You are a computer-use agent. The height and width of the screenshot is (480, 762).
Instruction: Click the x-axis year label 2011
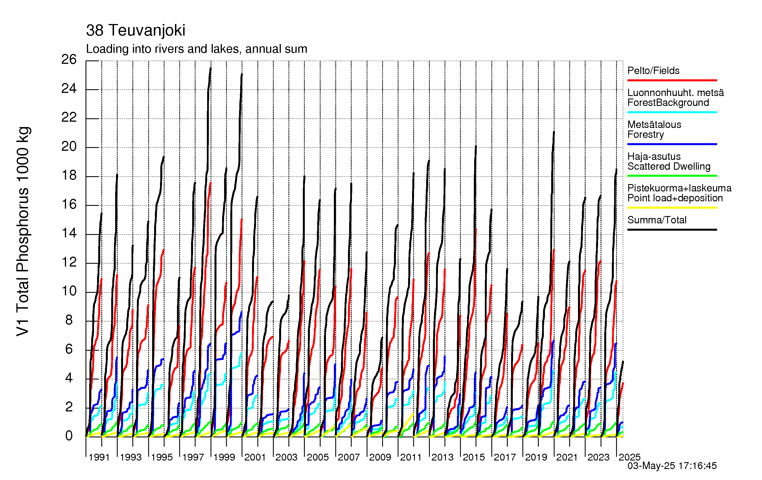pos(411,457)
